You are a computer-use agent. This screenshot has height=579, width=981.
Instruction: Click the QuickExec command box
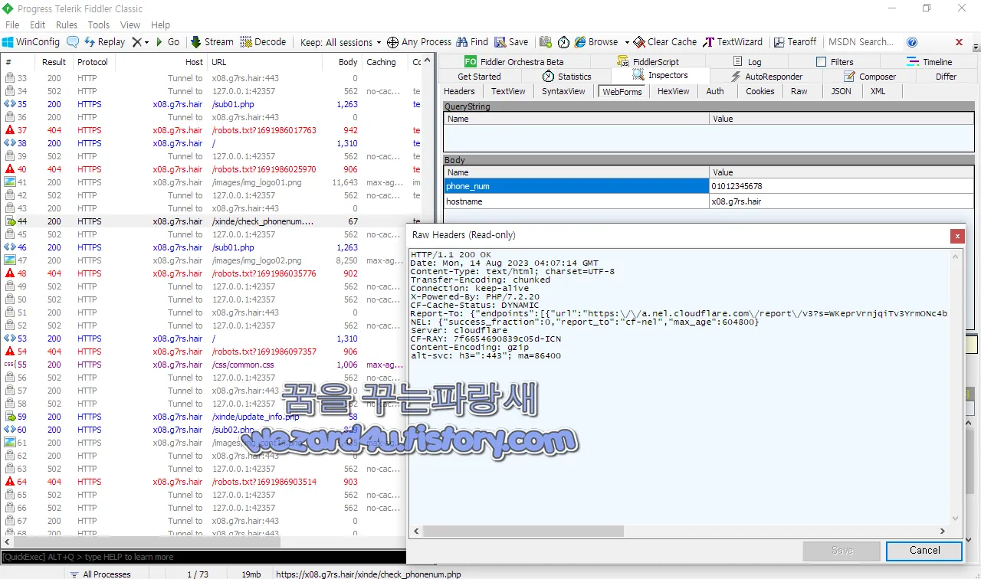pyautogui.click(x=203, y=557)
